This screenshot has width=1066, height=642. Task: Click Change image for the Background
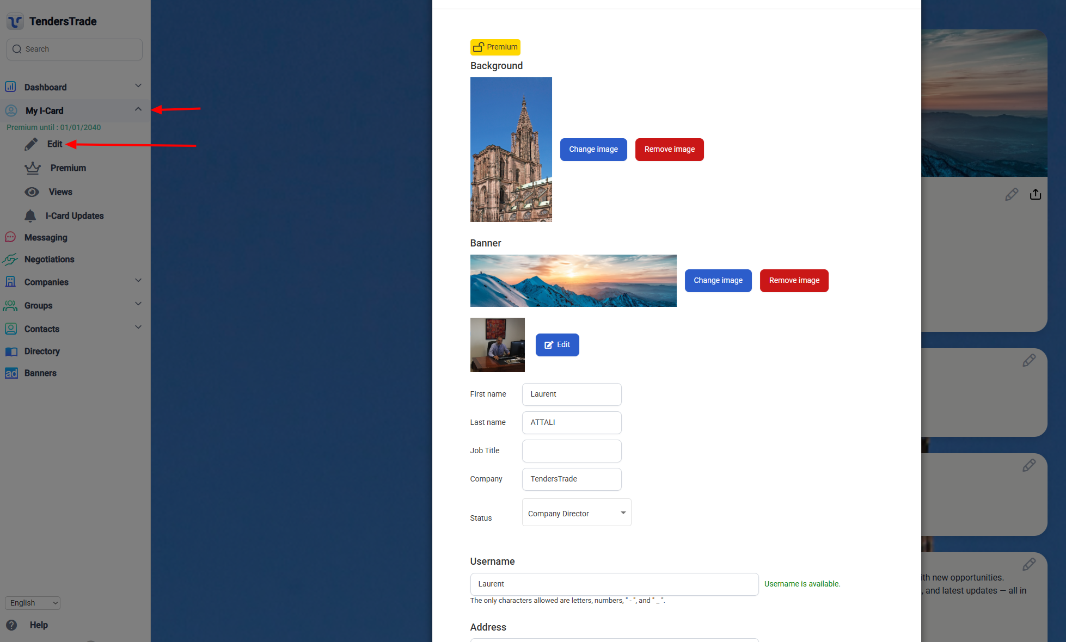[593, 150]
